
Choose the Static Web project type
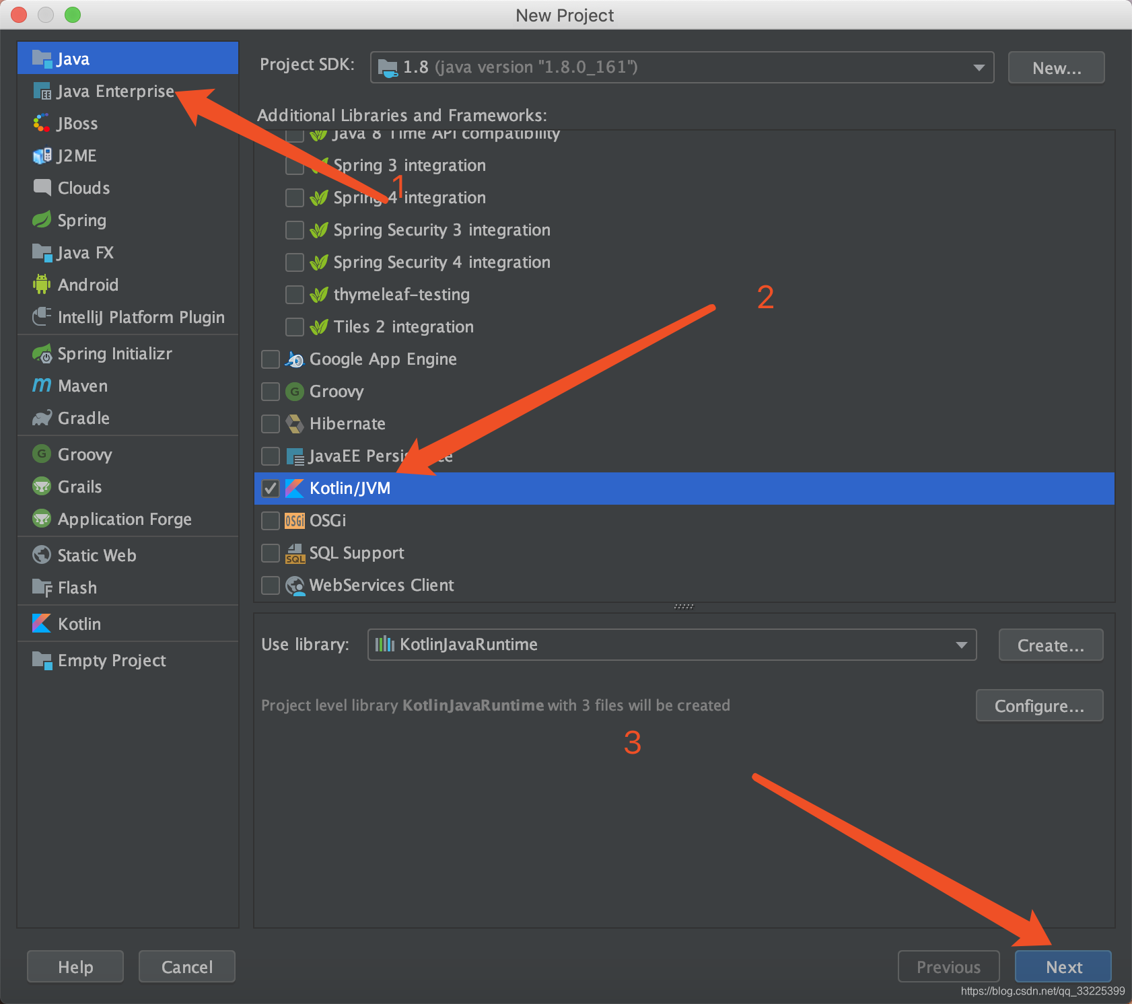tap(96, 554)
